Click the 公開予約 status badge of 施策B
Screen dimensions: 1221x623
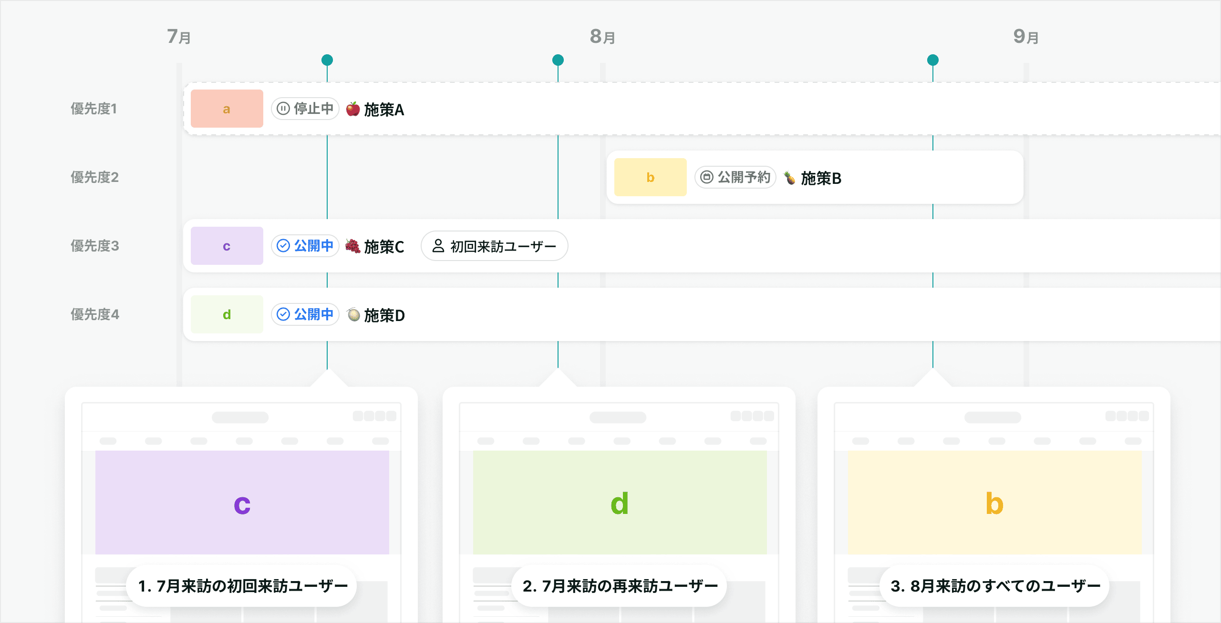click(x=735, y=177)
